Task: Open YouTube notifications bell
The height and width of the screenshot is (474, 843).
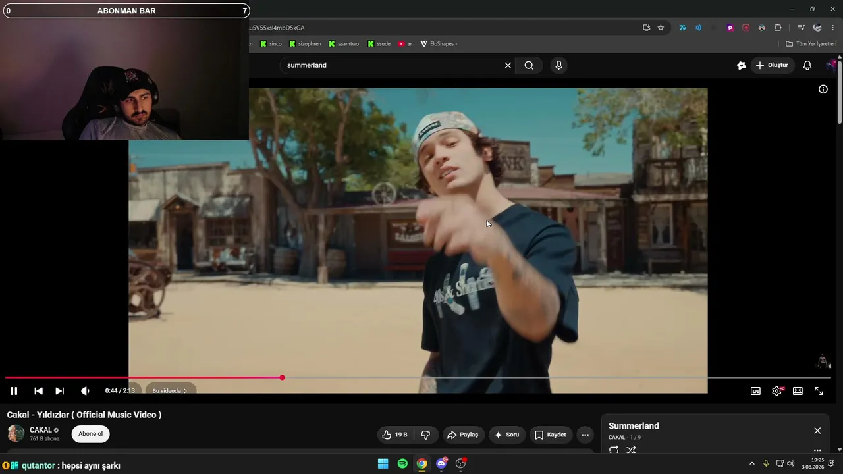Action: pyautogui.click(x=807, y=65)
